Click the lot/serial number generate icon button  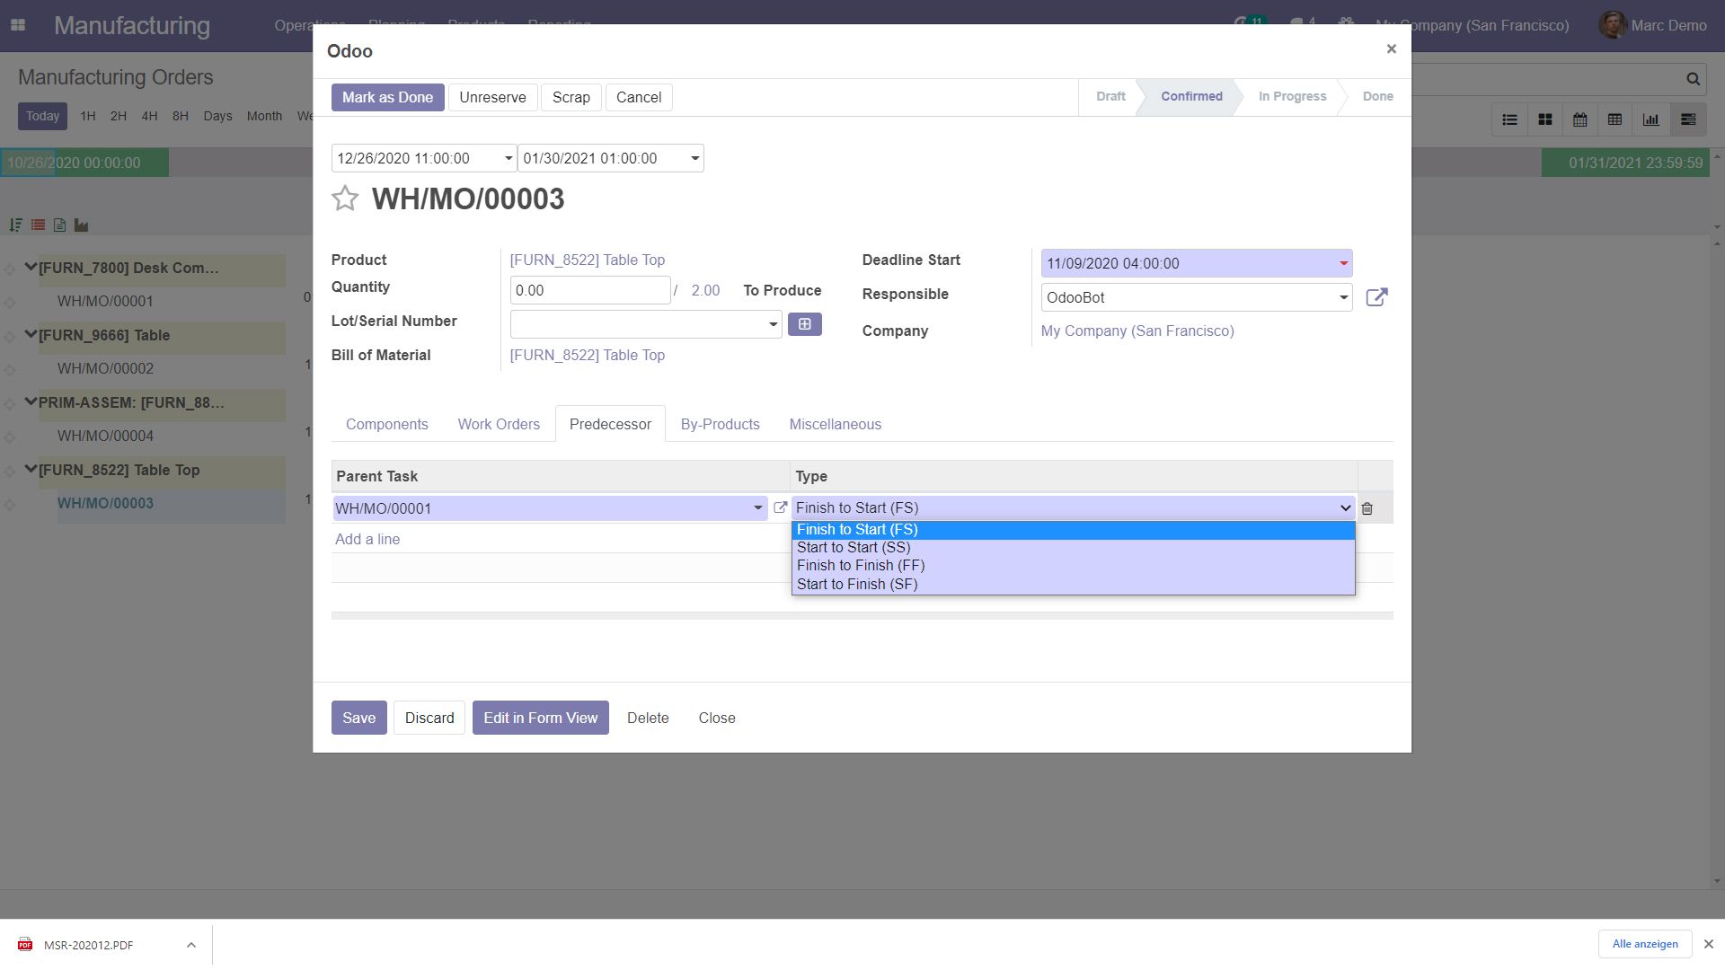tap(804, 324)
